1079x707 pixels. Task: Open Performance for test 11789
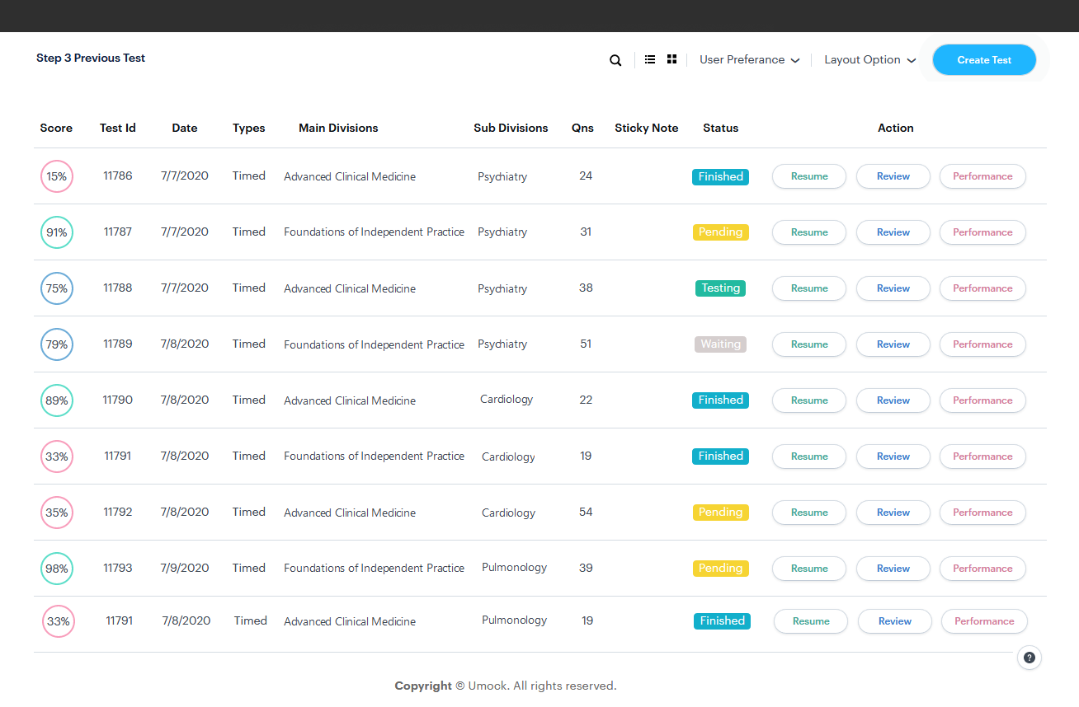coord(982,344)
